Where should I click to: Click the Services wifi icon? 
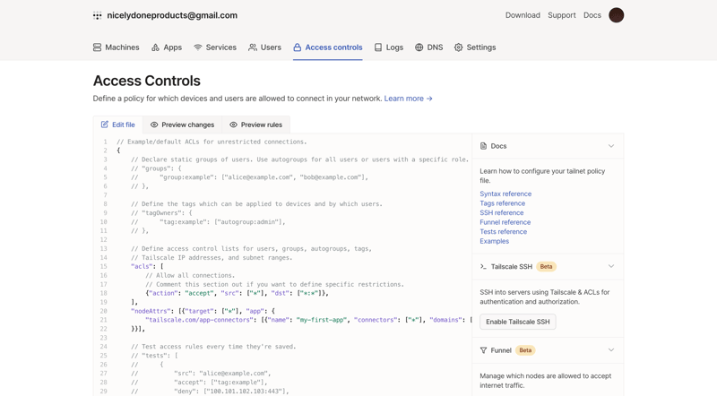click(197, 47)
